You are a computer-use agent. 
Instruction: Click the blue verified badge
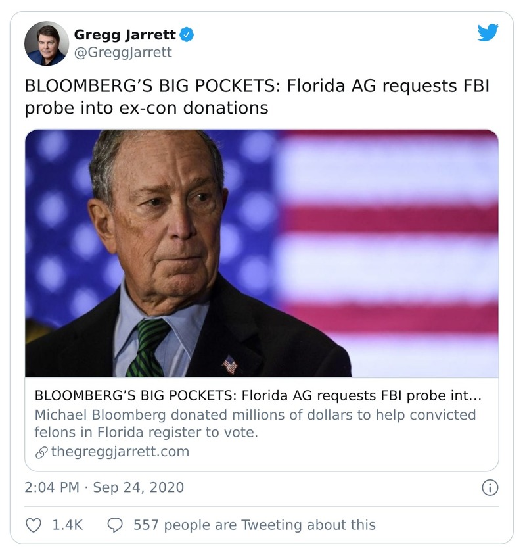coord(187,34)
